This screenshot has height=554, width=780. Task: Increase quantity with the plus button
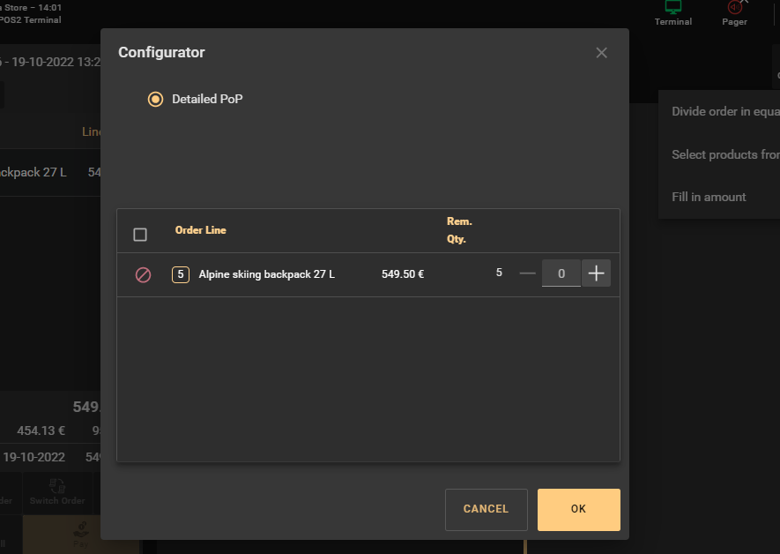[596, 273]
